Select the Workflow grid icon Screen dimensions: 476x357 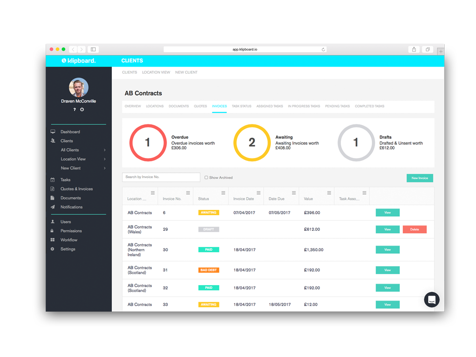pos(52,239)
